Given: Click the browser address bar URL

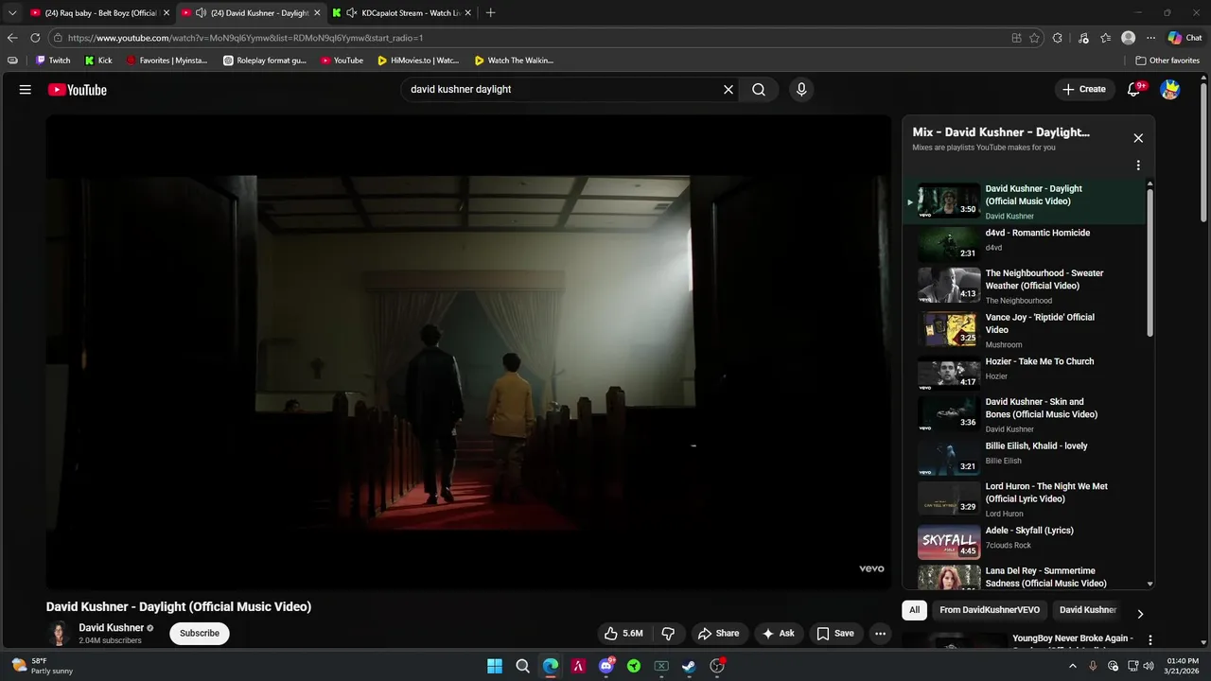Looking at the screenshot, I should click(x=245, y=38).
